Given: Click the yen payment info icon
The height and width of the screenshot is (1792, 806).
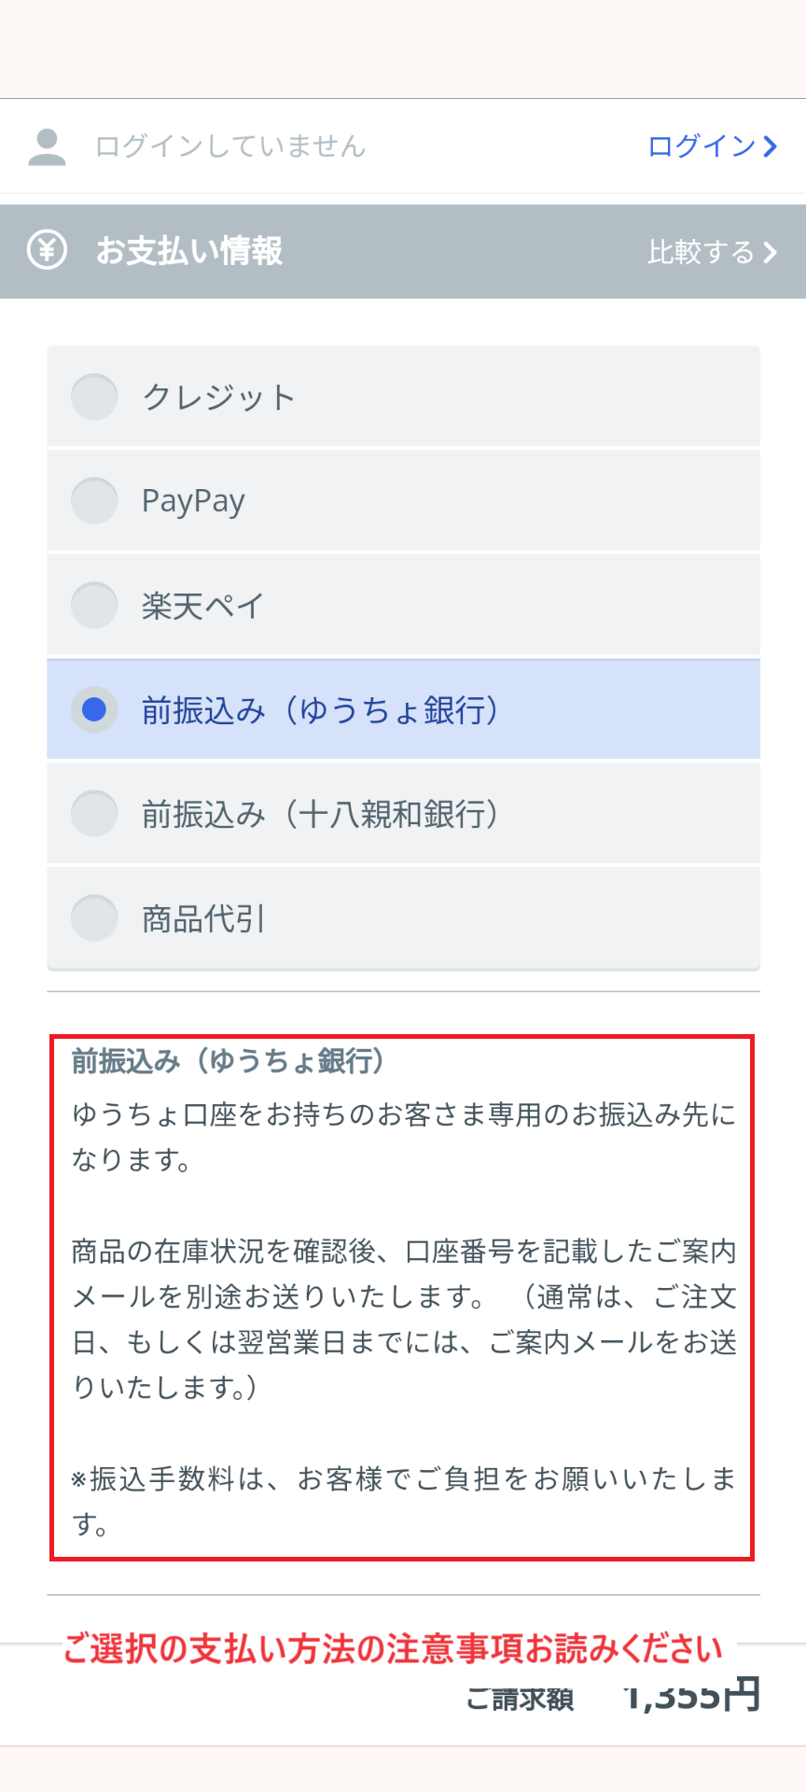Looking at the screenshot, I should (x=47, y=250).
